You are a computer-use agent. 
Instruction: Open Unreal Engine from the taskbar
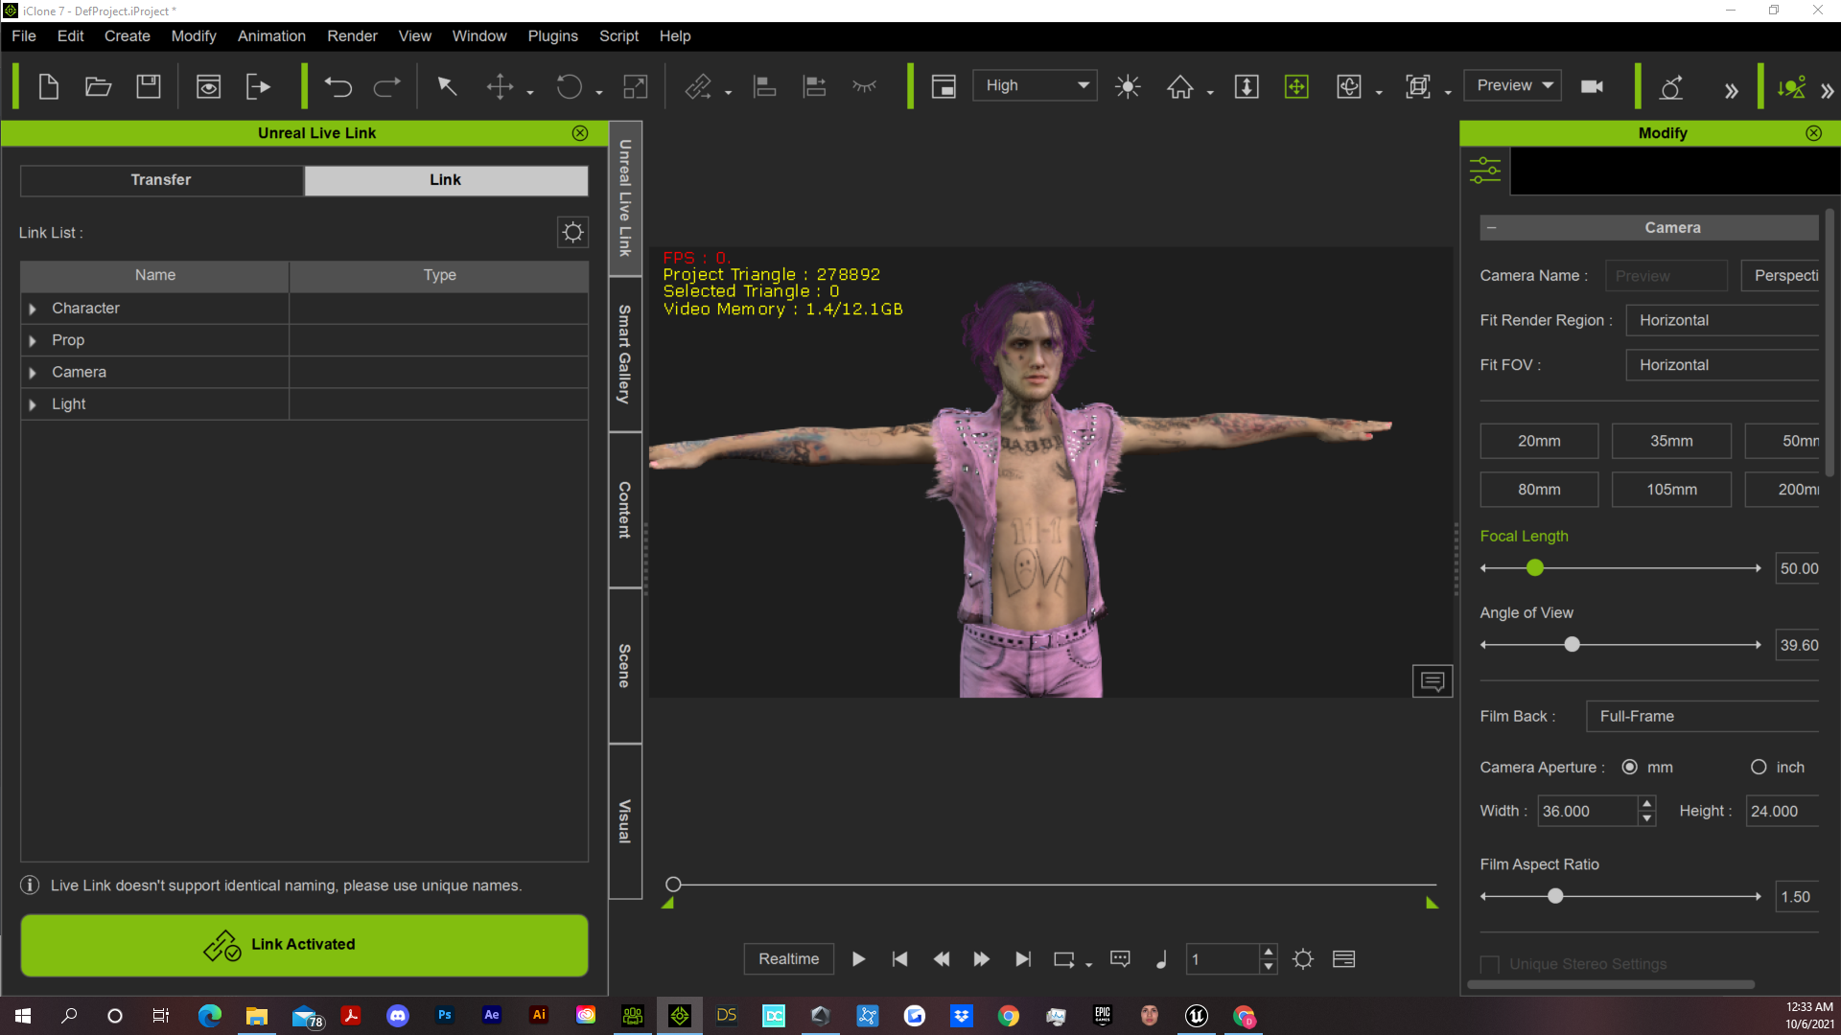1197,1016
